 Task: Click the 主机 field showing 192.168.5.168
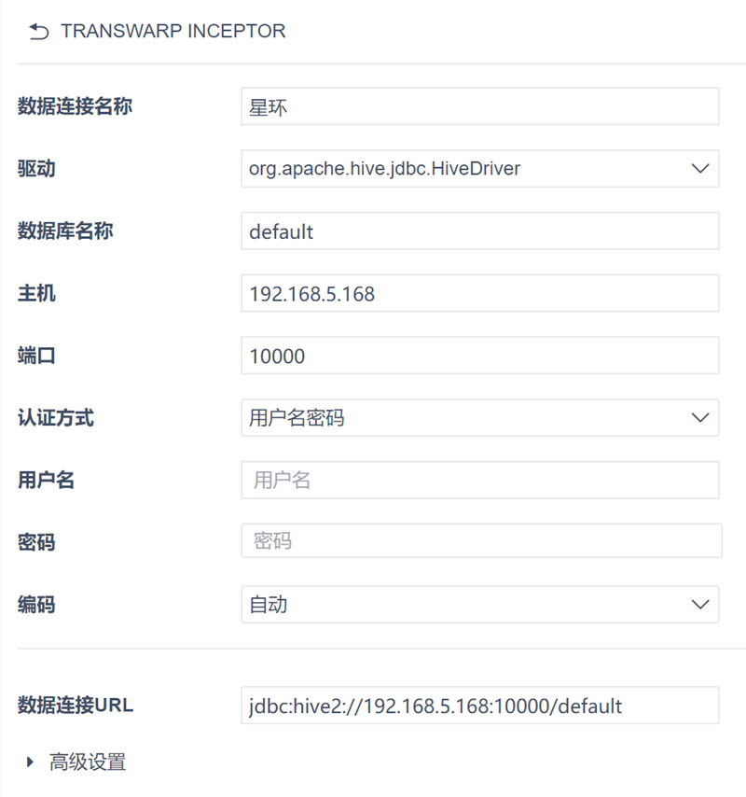(x=480, y=293)
